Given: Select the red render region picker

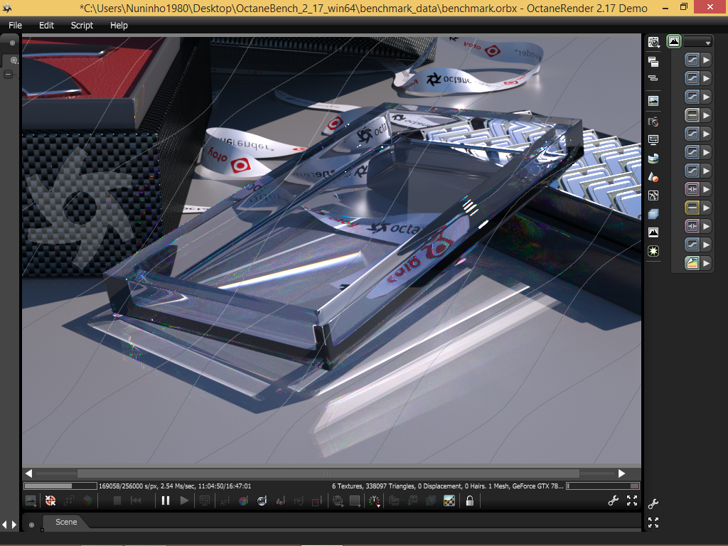Looking at the screenshot, I should 318,500.
